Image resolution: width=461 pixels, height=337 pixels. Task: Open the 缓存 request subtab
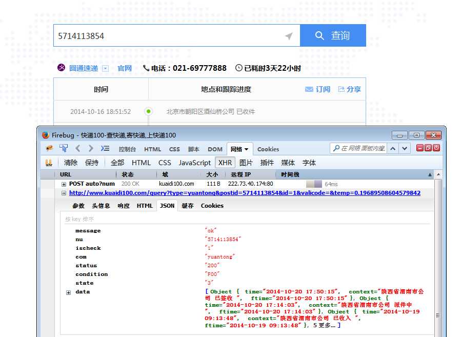(x=188, y=206)
